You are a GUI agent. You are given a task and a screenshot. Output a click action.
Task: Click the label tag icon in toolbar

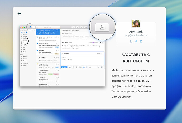(x=86, y=27)
